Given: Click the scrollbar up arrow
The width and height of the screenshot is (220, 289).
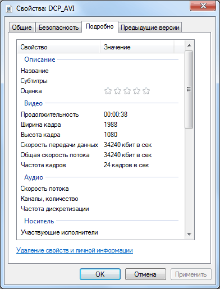Looking at the screenshot, I should [x=189, y=45].
